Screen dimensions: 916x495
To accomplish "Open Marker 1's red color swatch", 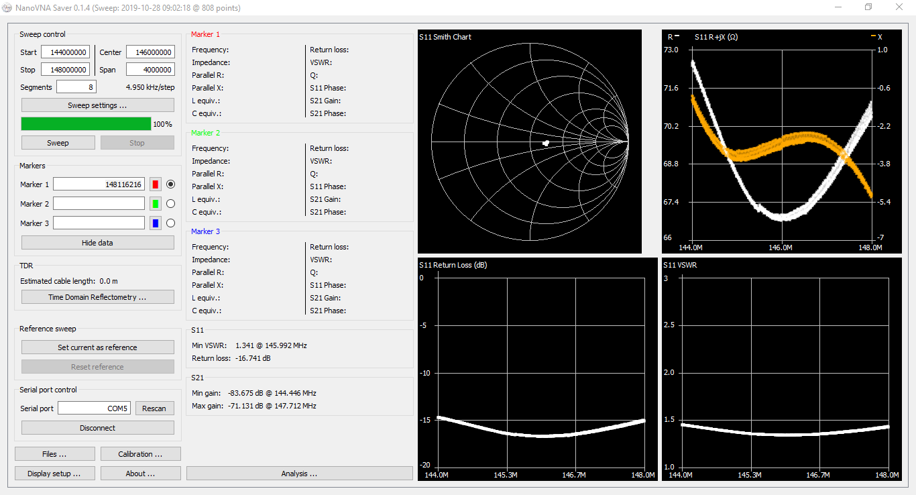I will [156, 184].
